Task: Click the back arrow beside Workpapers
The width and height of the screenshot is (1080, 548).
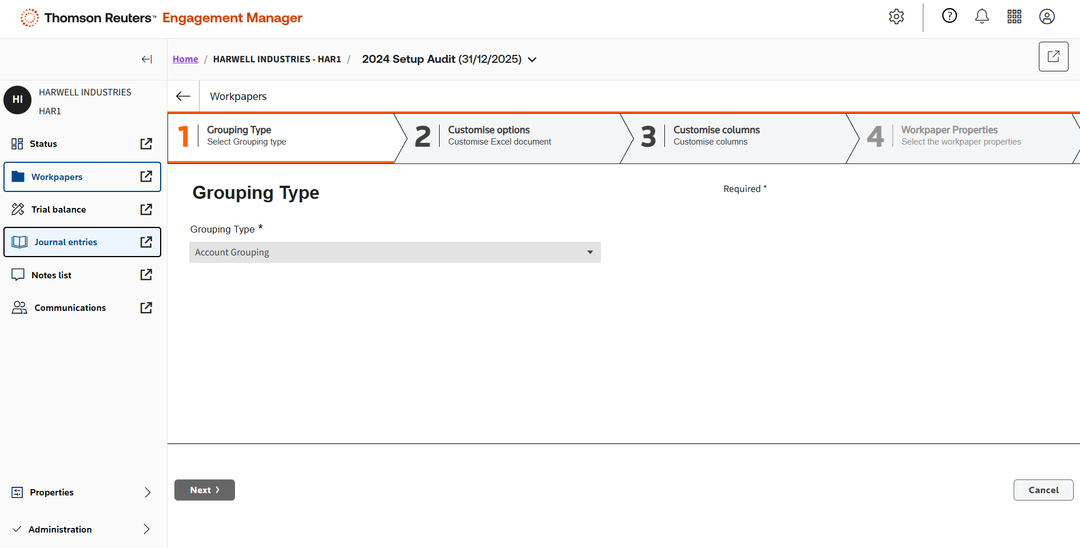Action: [183, 97]
